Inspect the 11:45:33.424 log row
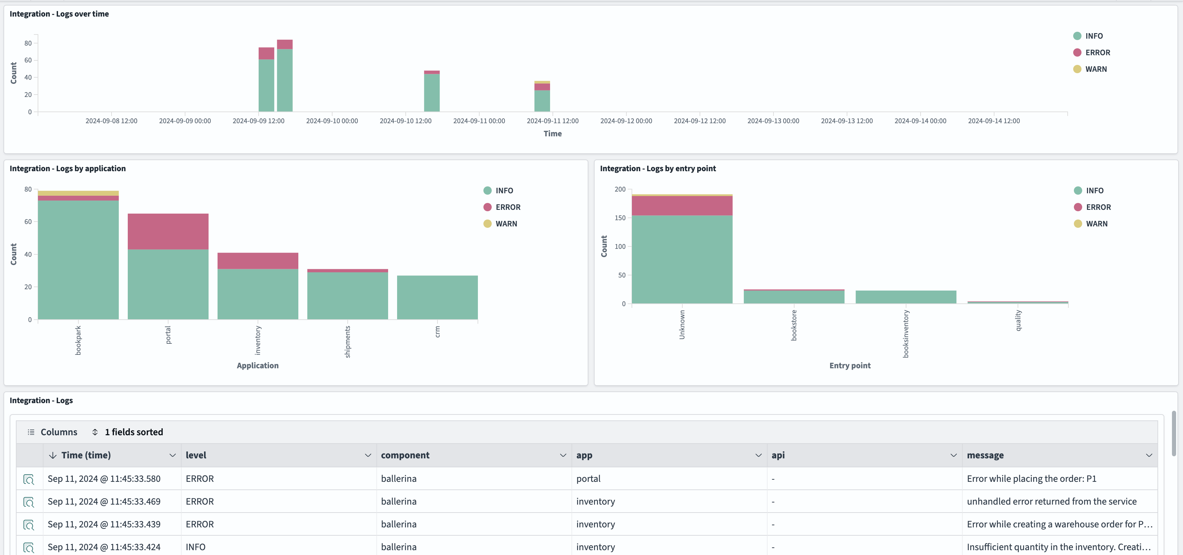This screenshot has height=555, width=1183. click(28, 547)
